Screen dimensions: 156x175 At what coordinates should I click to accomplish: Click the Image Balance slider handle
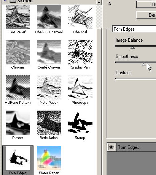pyautogui.click(x=132, y=48)
